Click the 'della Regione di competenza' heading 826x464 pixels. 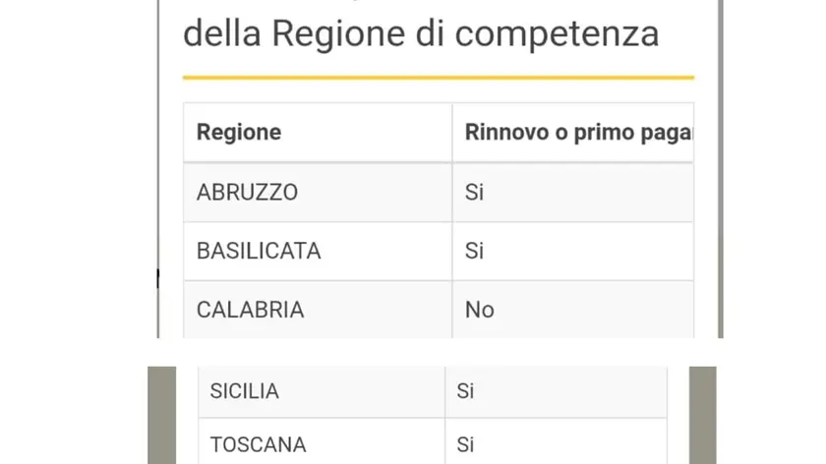pos(421,33)
